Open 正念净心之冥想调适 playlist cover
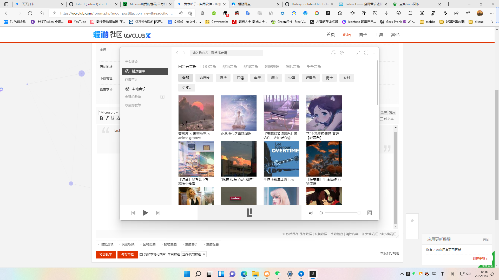The width and height of the screenshot is (499, 280). (x=239, y=113)
